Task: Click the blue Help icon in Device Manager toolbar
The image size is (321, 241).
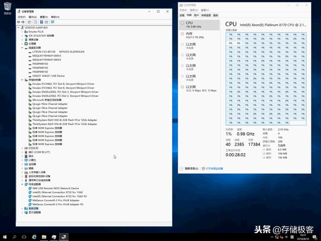Action: (x=41, y=22)
